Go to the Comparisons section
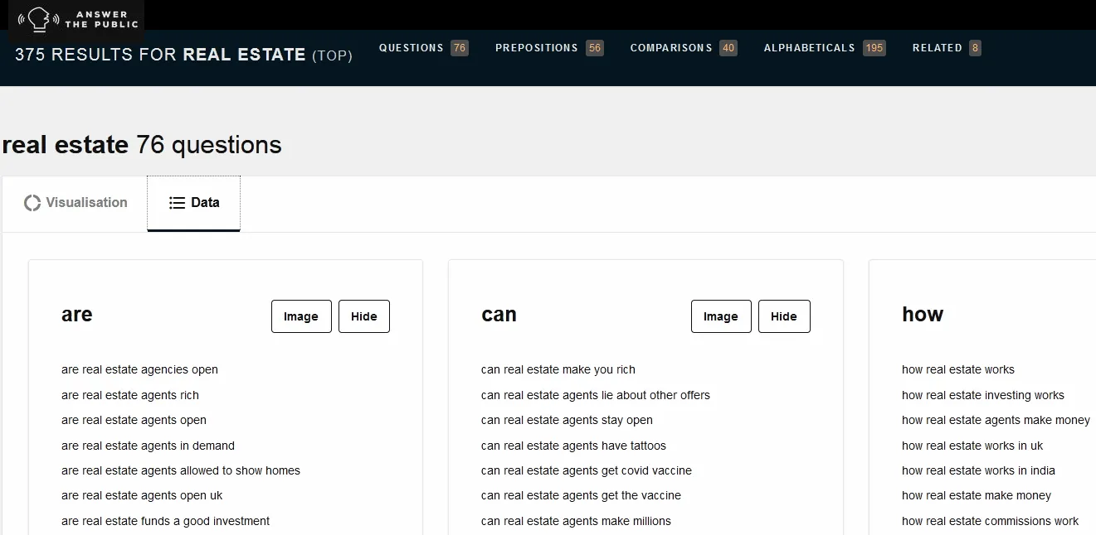Image resolution: width=1096 pixels, height=535 pixels. click(683, 48)
